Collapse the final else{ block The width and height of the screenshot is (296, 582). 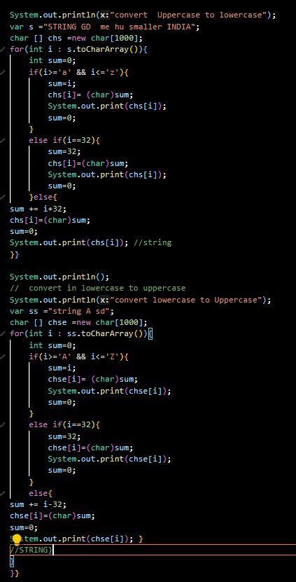point(2,493)
